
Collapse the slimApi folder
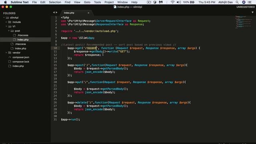pyautogui.click(x=4, y=18)
